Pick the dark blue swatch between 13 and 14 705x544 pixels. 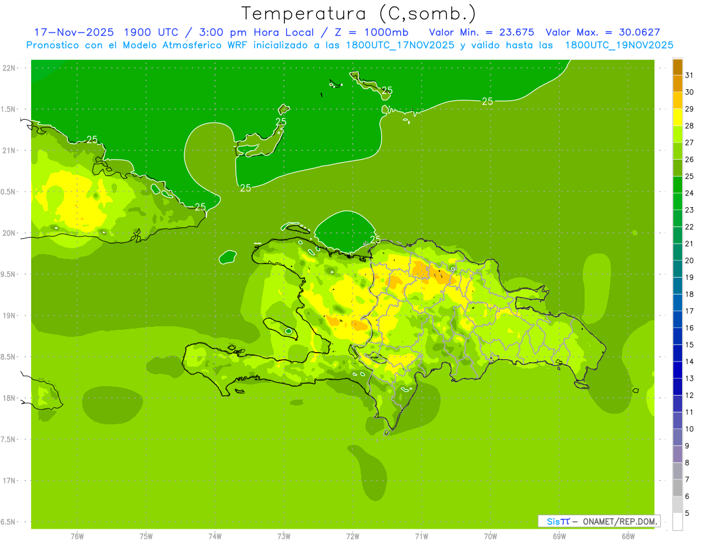(x=677, y=370)
